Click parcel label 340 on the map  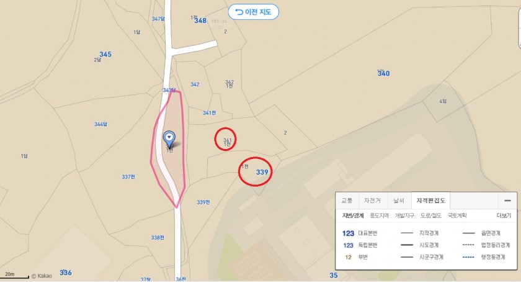(x=383, y=73)
